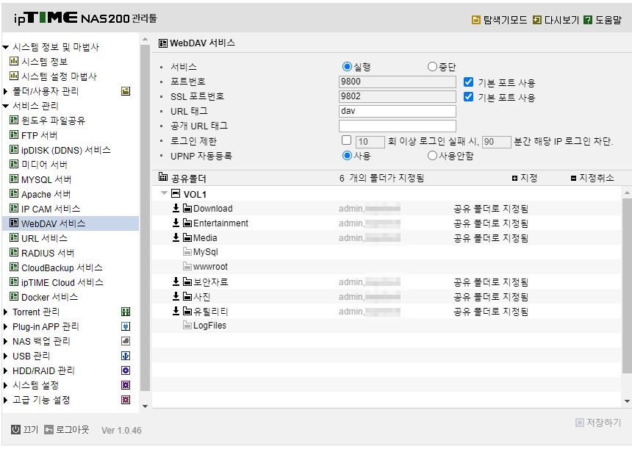This screenshot has width=632, height=452.
Task: Select the 중단 service radio button
Action: click(432, 67)
